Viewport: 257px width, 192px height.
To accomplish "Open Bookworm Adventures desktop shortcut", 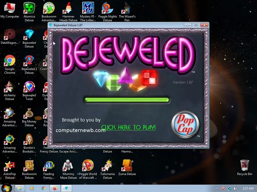I will pyautogui.click(x=49, y=12).
